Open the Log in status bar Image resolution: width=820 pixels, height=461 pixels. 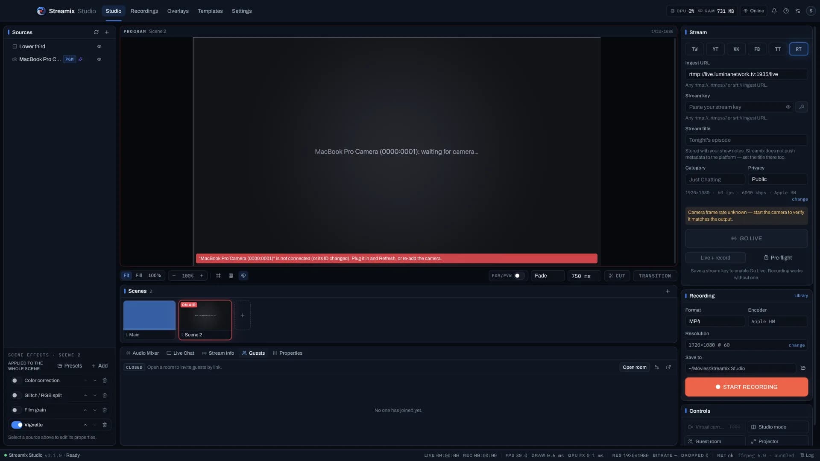807,455
